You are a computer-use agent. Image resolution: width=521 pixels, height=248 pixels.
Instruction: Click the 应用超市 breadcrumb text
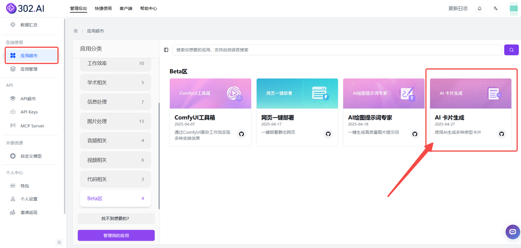point(95,31)
